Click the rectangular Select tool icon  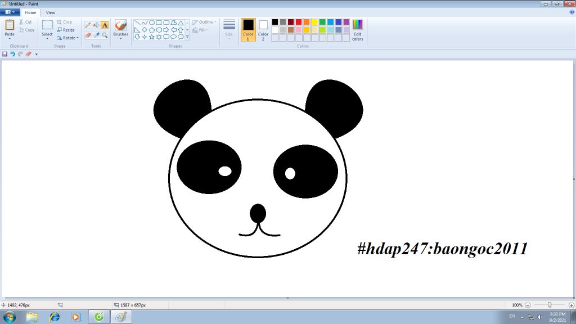47,25
